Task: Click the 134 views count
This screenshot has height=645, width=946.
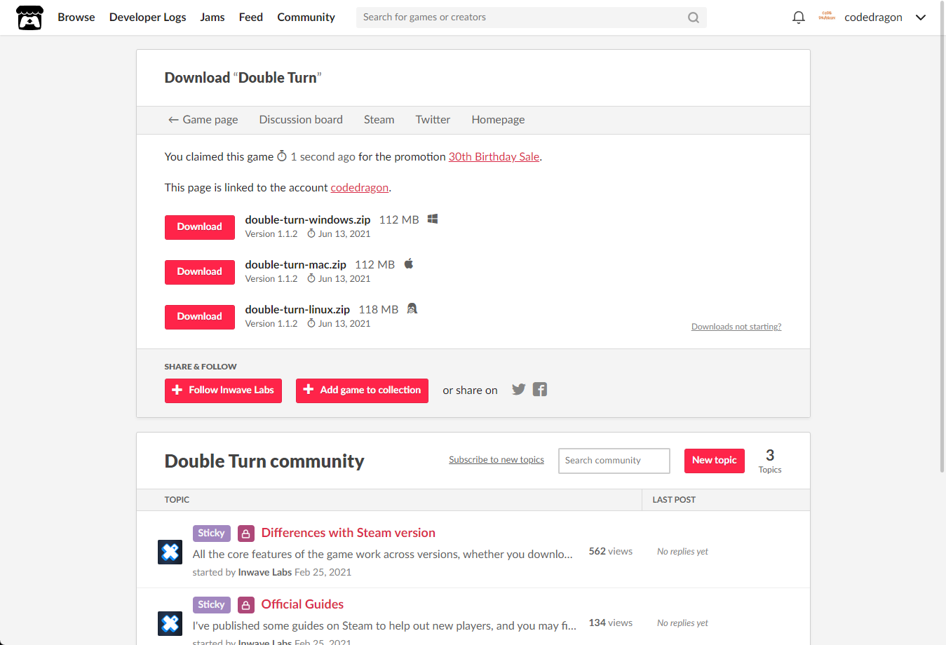Action: (x=611, y=623)
